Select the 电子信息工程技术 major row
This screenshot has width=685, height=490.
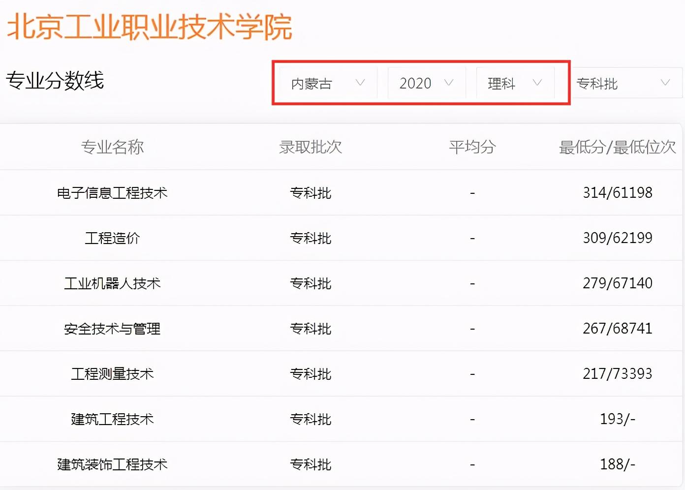341,193
